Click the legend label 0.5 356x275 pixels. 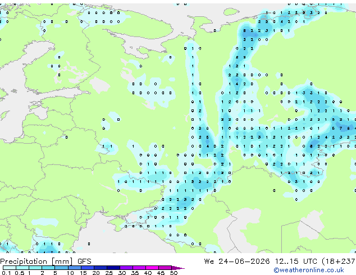20,273
